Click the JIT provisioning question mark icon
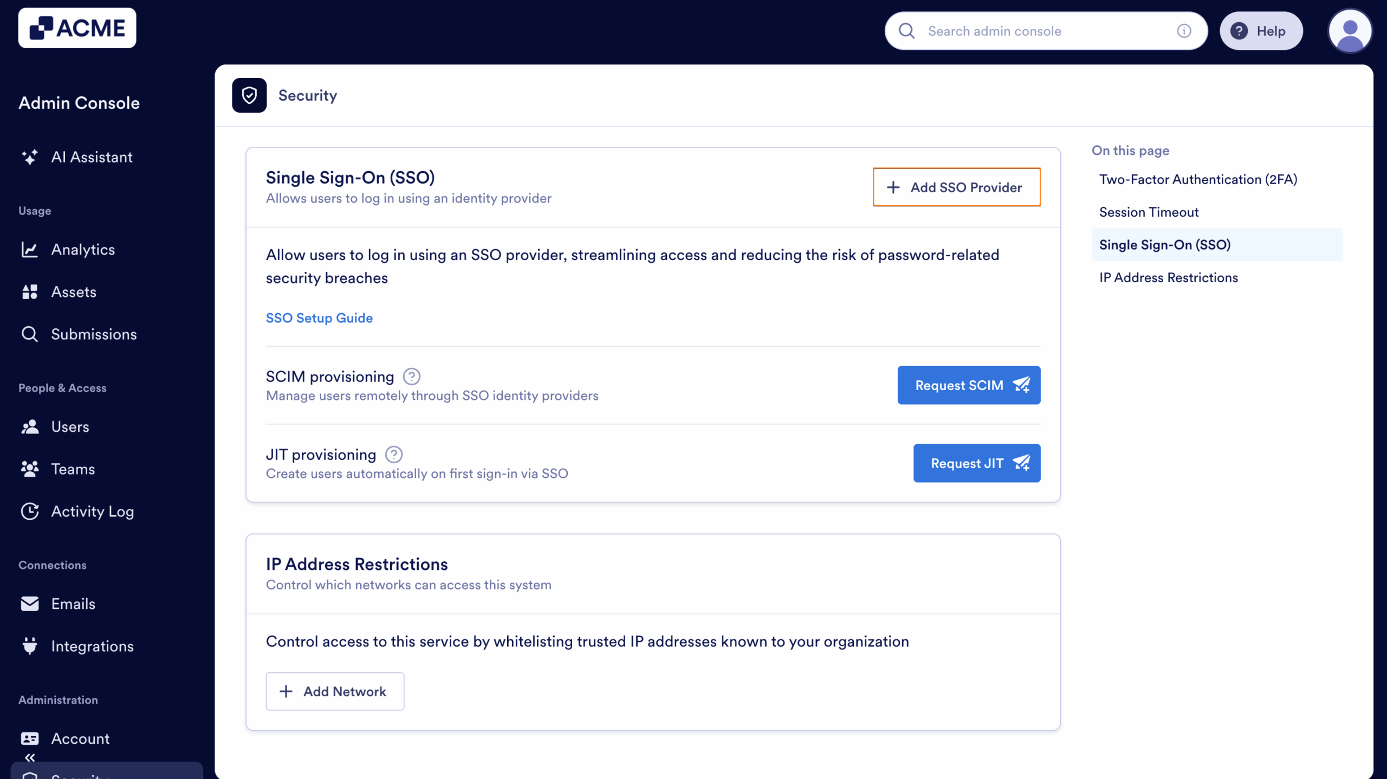The height and width of the screenshot is (779, 1387). point(394,454)
